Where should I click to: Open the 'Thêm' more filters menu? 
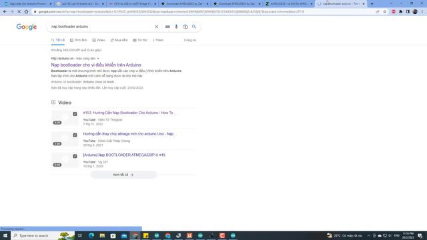click(158, 40)
